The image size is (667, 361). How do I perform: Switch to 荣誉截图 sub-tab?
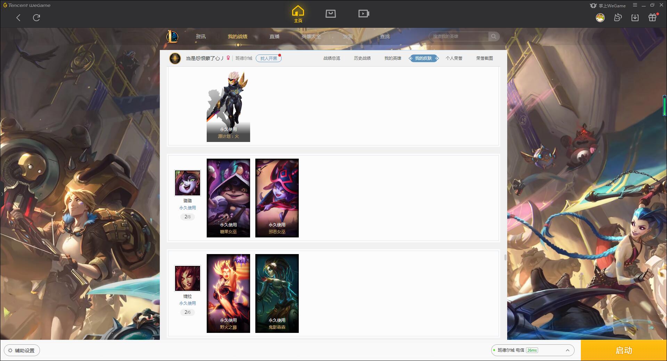coord(485,58)
